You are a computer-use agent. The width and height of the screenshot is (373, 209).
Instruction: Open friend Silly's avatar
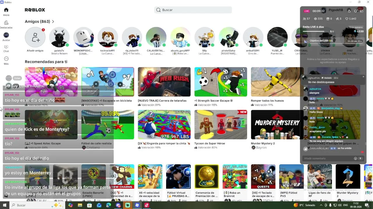click(205, 37)
